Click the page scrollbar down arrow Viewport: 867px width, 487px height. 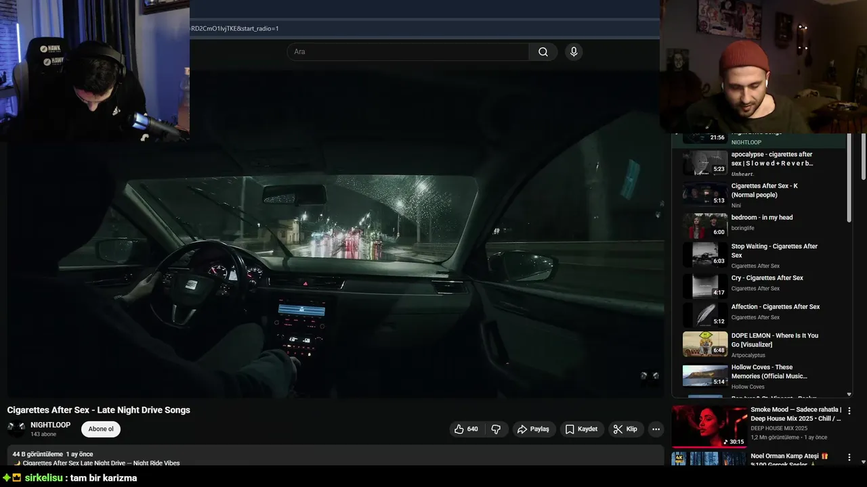click(x=863, y=461)
